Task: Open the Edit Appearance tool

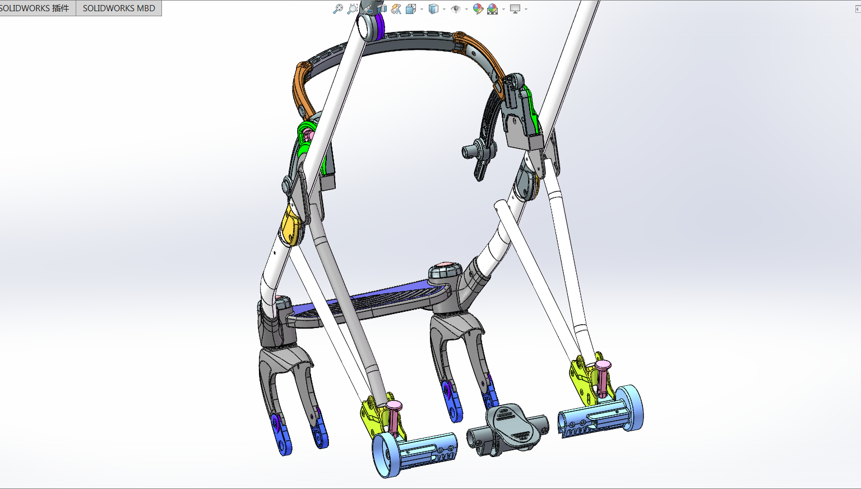Action: 478,9
